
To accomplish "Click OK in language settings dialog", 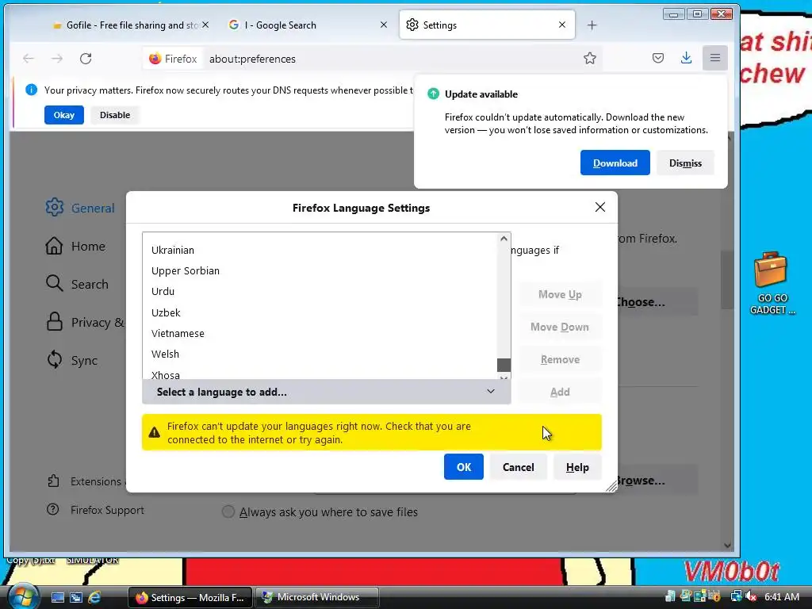I will click(x=463, y=466).
